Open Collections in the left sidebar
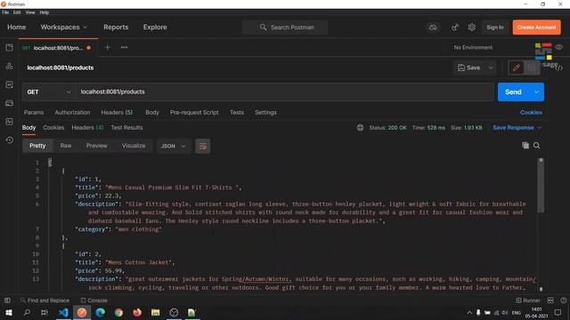This screenshot has width=570, height=320. tap(10, 47)
